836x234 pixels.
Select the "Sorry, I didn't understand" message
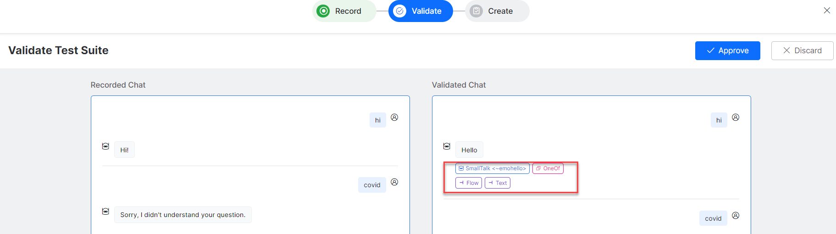click(x=183, y=215)
